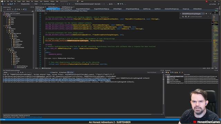The height and width of the screenshot is (124, 221).
Task: Collapse the Engine folder in Solution Explorer
Action: pos(4,15)
